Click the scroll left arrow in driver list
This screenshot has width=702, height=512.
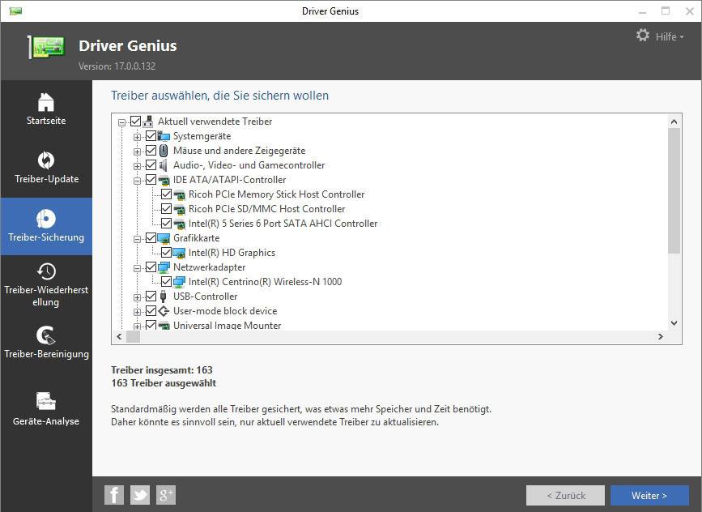[x=119, y=336]
